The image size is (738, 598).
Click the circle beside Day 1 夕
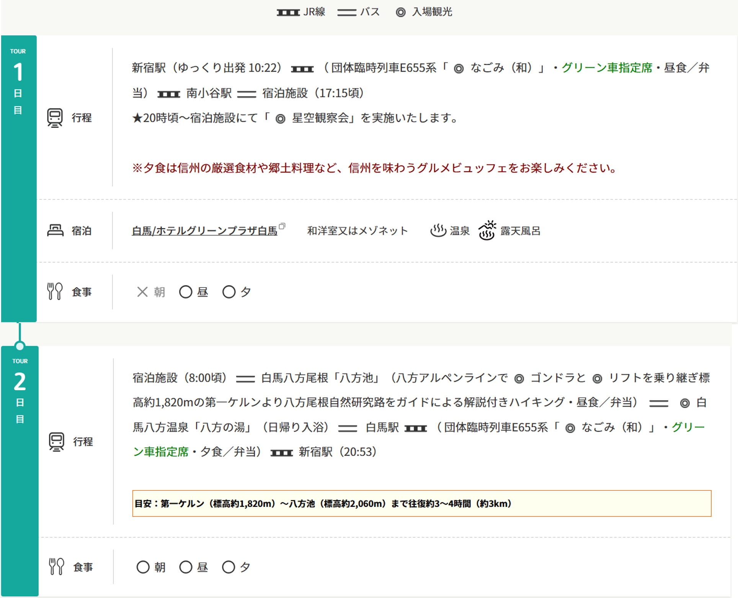(229, 292)
